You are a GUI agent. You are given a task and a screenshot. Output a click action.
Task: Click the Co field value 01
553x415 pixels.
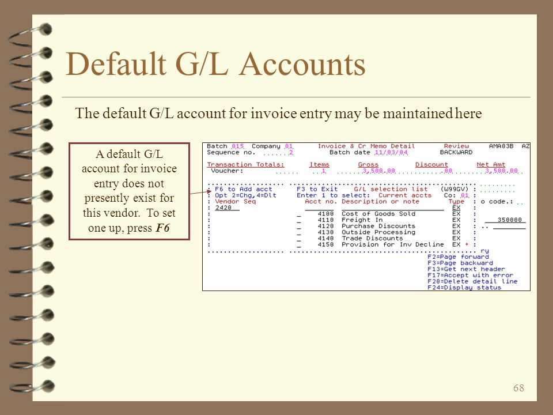coord(465,195)
